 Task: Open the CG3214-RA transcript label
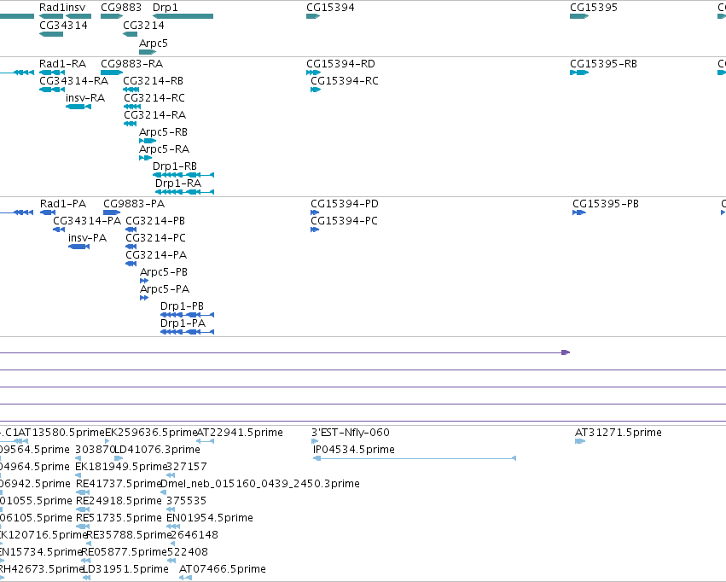click(x=154, y=114)
